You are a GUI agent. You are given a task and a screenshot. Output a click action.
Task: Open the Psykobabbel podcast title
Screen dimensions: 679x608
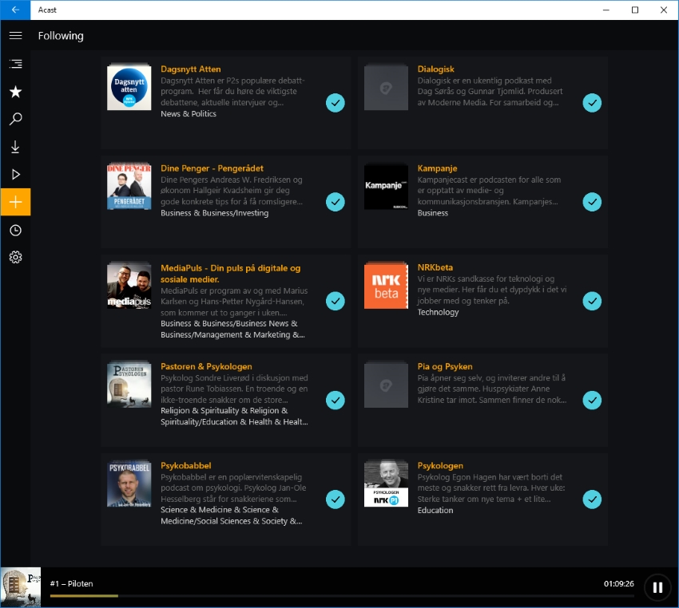click(x=186, y=466)
